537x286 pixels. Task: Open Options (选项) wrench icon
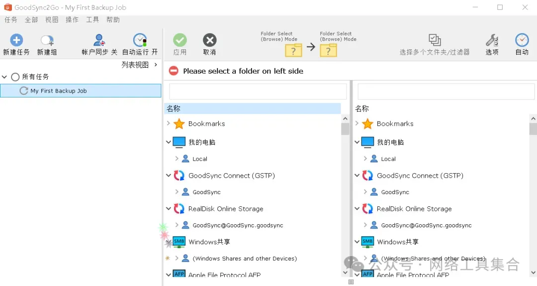(492, 40)
